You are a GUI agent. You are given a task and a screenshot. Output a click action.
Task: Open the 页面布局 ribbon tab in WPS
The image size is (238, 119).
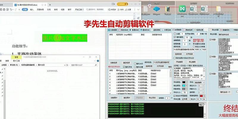coord(40,10)
